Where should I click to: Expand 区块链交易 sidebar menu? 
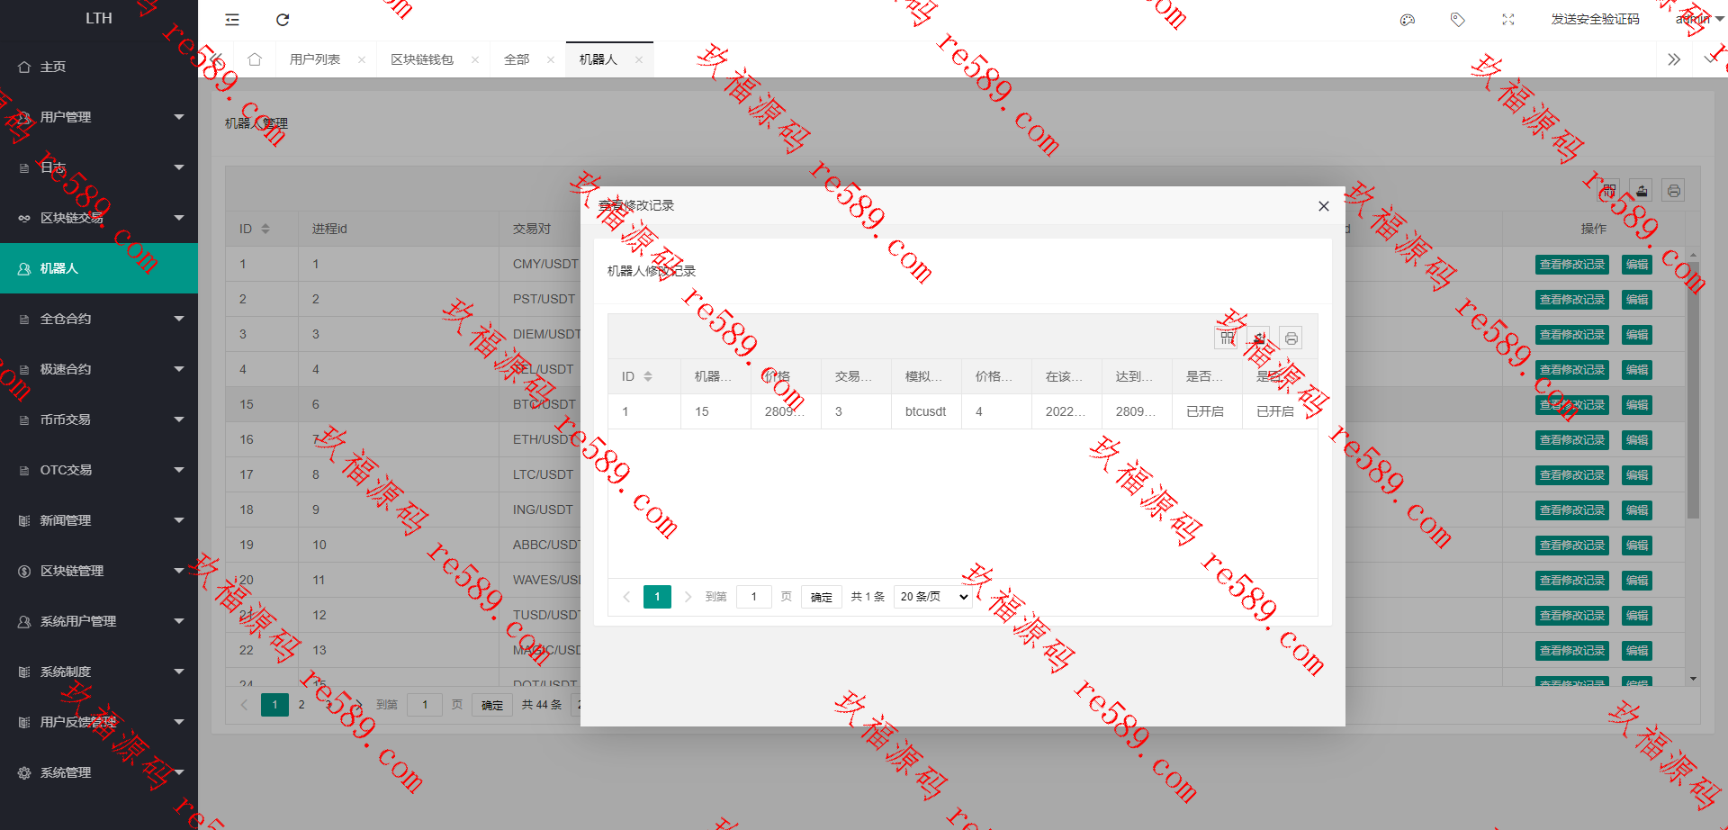[99, 218]
